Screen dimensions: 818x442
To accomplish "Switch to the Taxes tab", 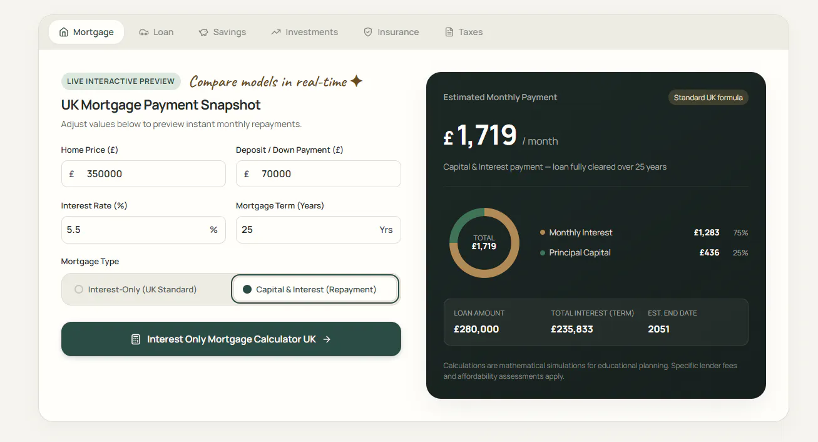I will tap(464, 32).
